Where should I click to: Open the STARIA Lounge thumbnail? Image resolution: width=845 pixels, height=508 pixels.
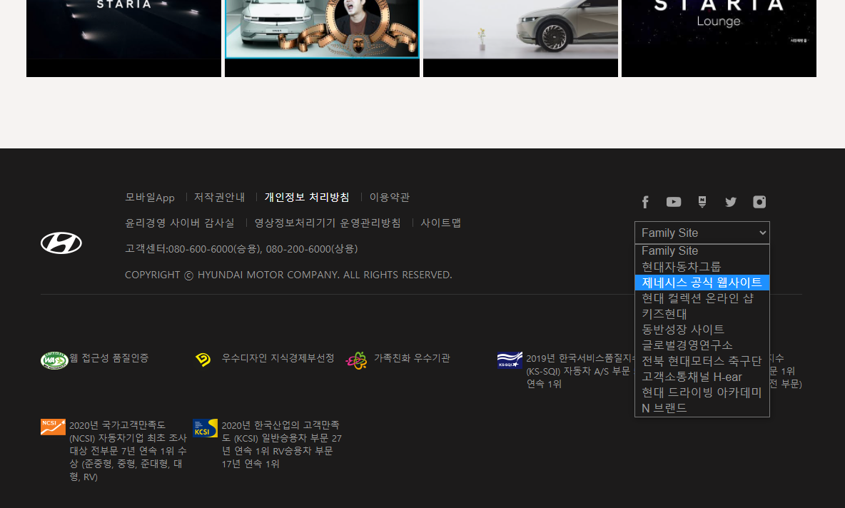[x=719, y=39]
